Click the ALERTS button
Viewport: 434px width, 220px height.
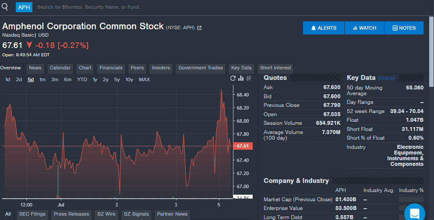(324, 28)
